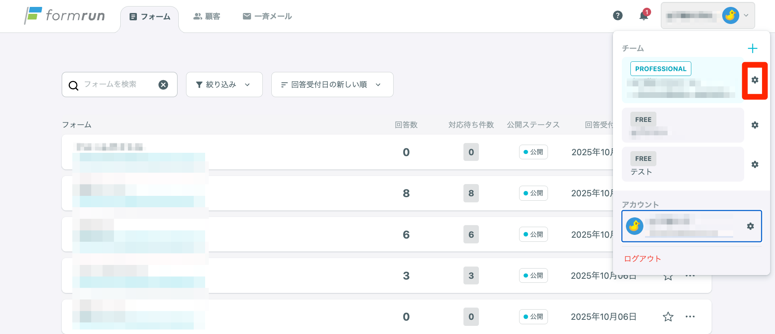Clear the form search field
Image resolution: width=775 pixels, height=334 pixels.
click(163, 85)
